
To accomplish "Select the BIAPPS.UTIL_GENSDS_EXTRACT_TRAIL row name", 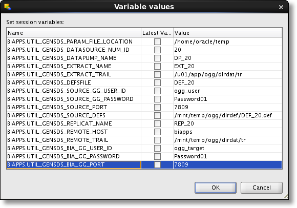I will coord(59,74).
